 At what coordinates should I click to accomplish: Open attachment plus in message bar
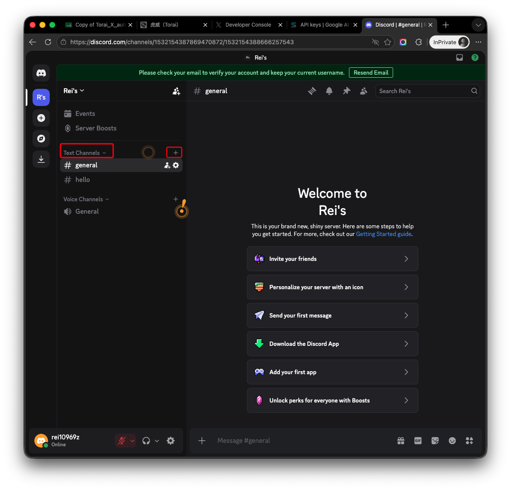coord(202,441)
